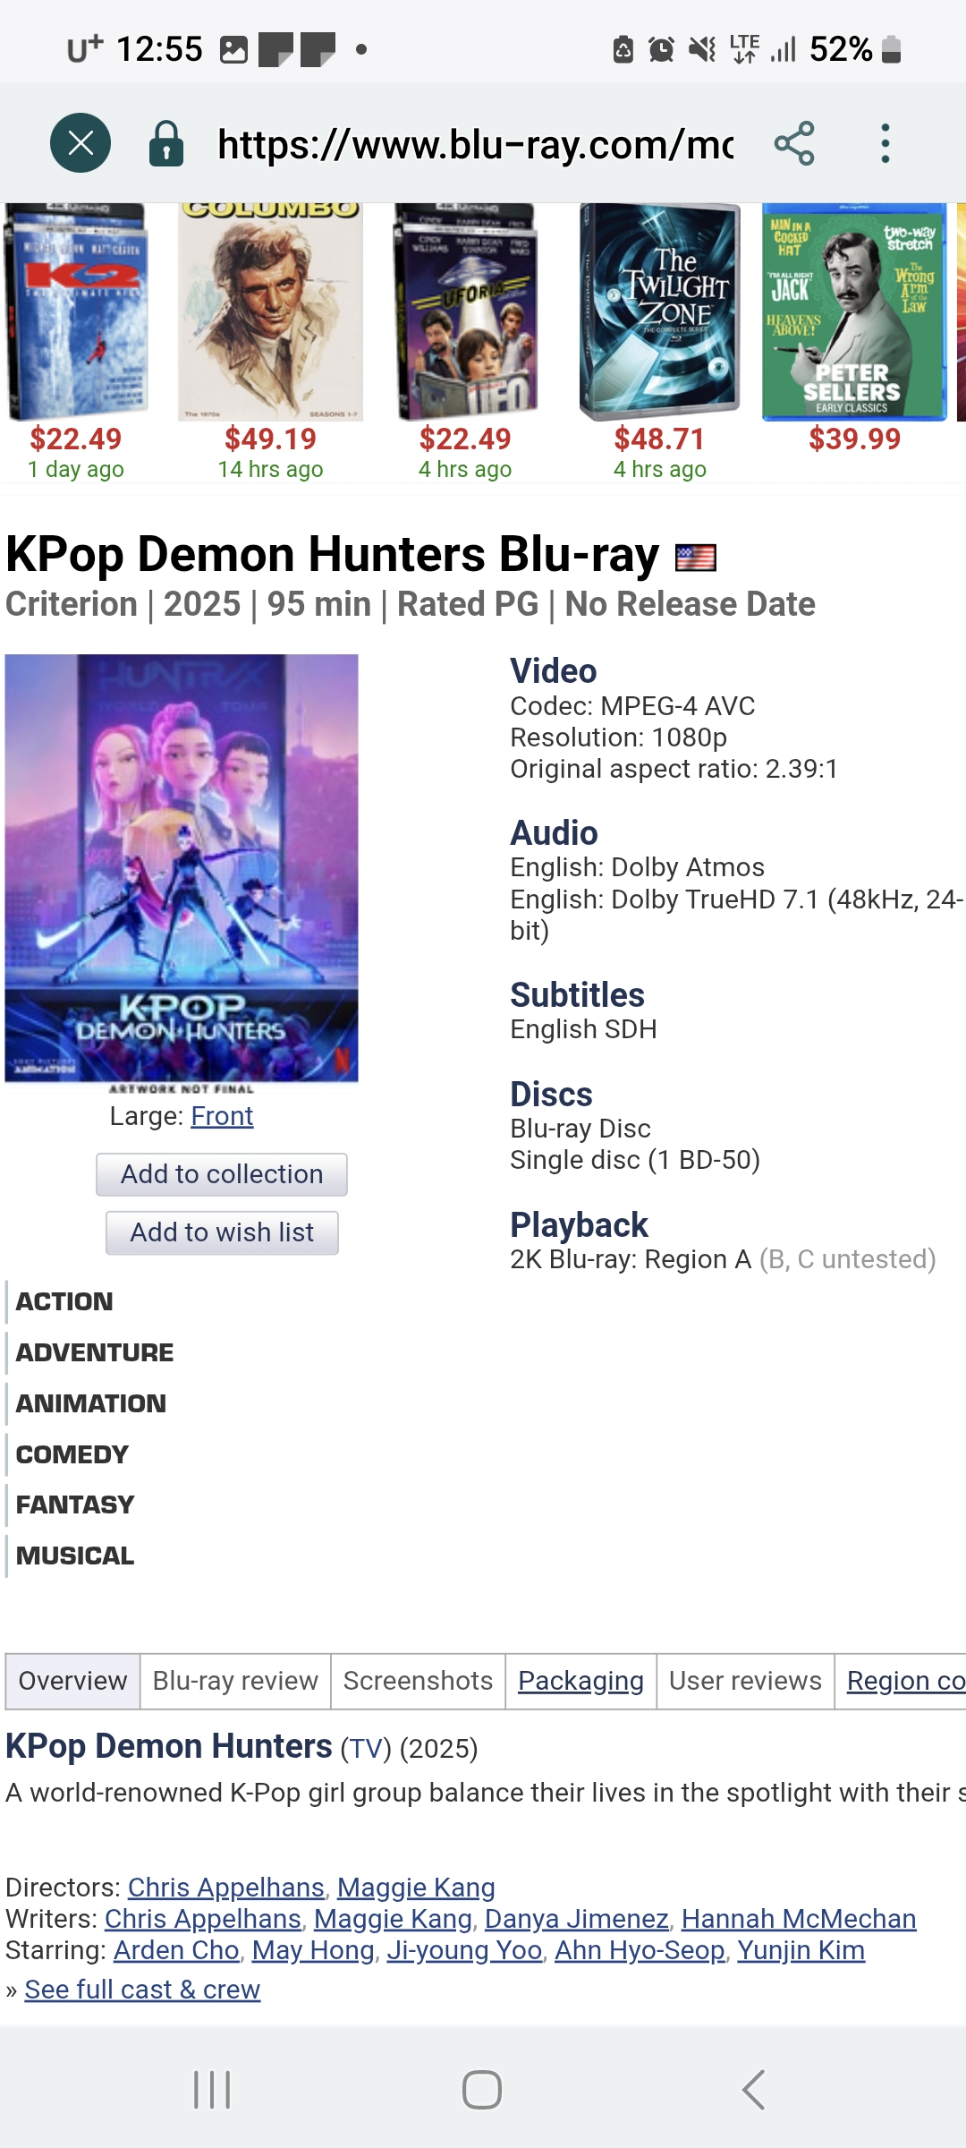
Task: Open The Twilight Zone cover thumbnail
Action: click(660, 311)
